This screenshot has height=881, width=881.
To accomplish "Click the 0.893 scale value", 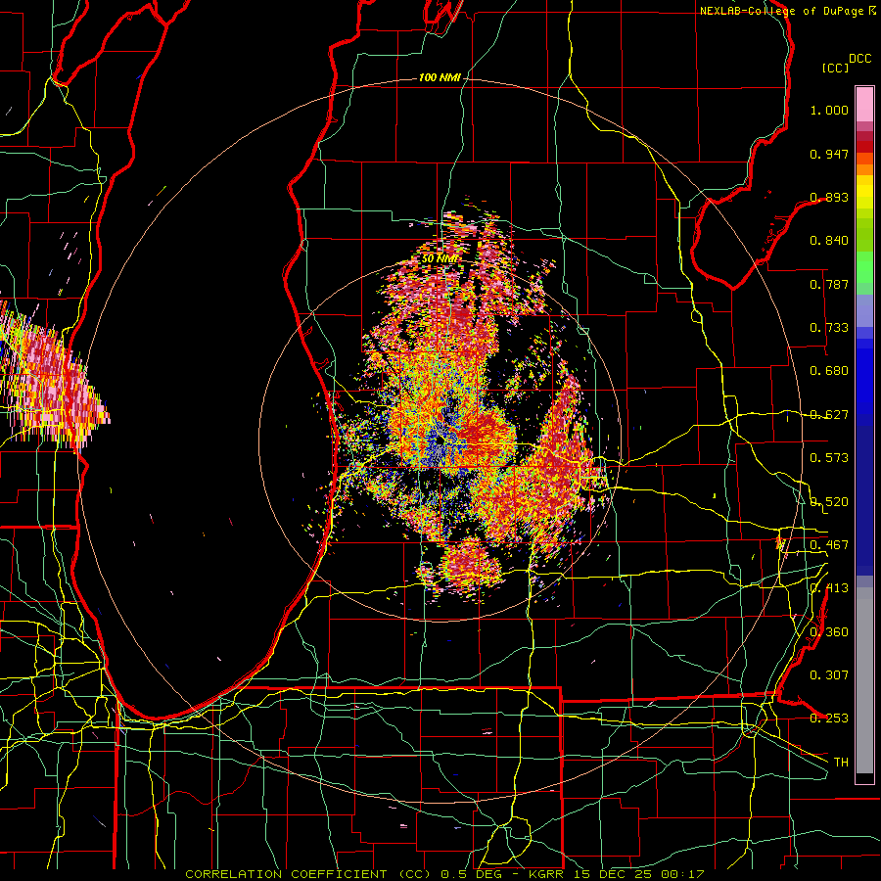I will click(829, 197).
